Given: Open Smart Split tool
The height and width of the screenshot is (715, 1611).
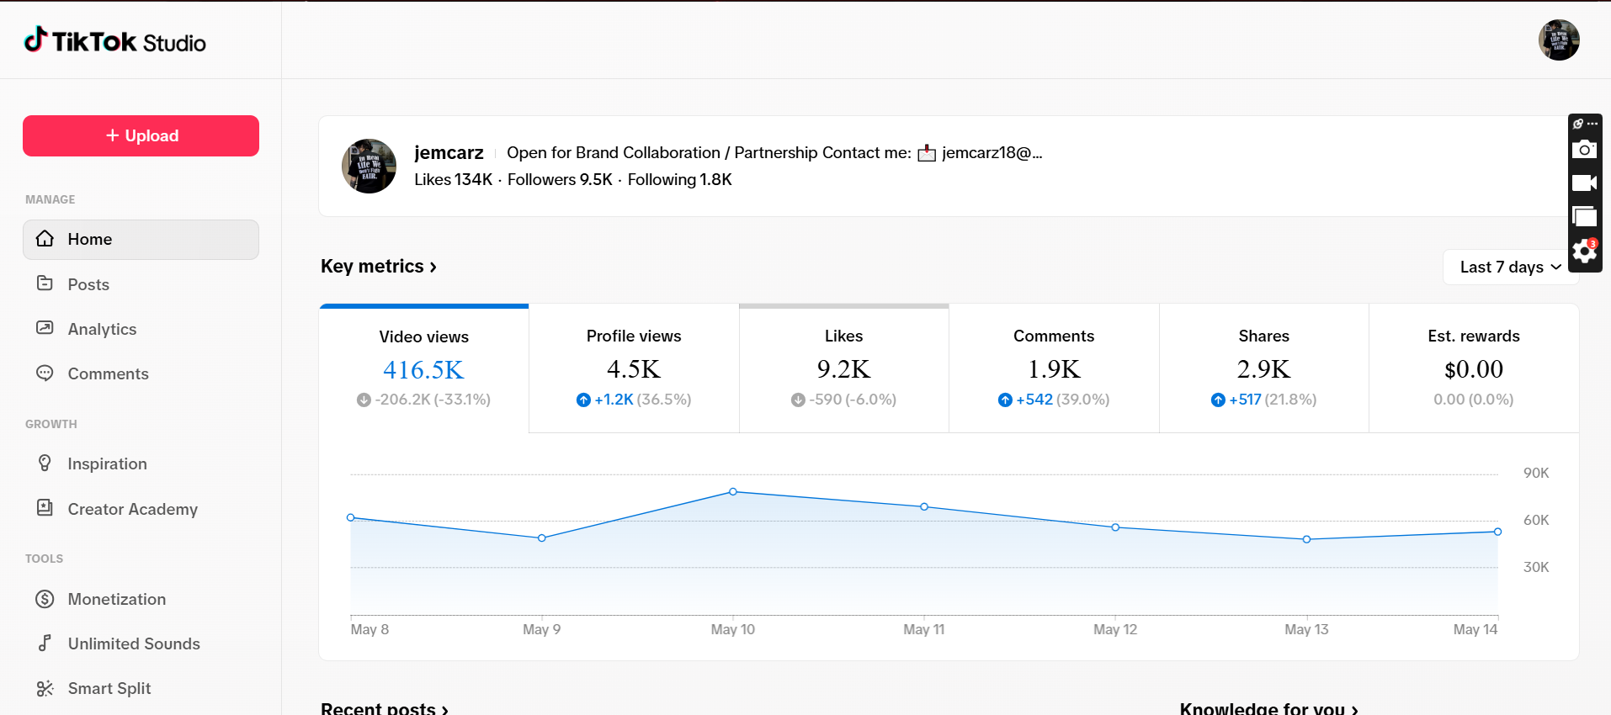Looking at the screenshot, I should [141, 688].
